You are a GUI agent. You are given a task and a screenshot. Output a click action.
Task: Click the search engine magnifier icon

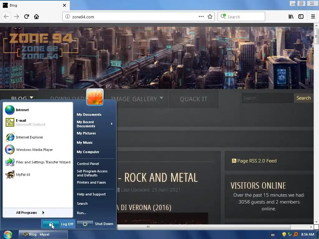pos(223,16)
